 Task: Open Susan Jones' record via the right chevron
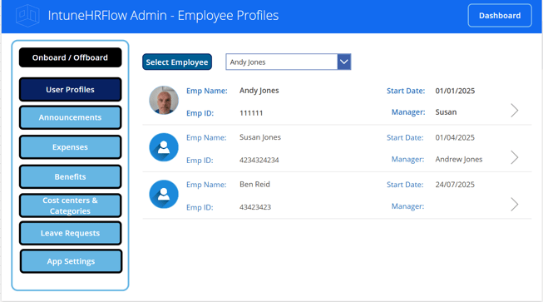[x=515, y=157]
